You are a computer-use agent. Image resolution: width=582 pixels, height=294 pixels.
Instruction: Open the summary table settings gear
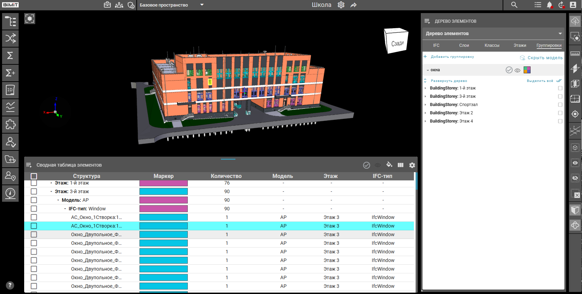pos(412,165)
